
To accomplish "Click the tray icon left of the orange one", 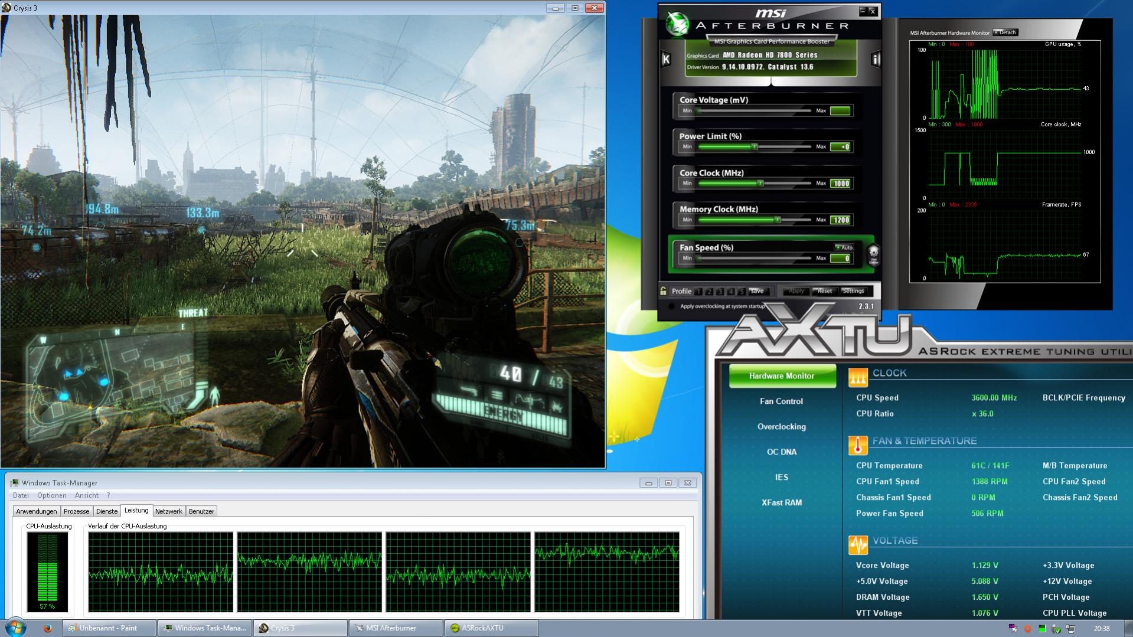I will tap(1013, 629).
